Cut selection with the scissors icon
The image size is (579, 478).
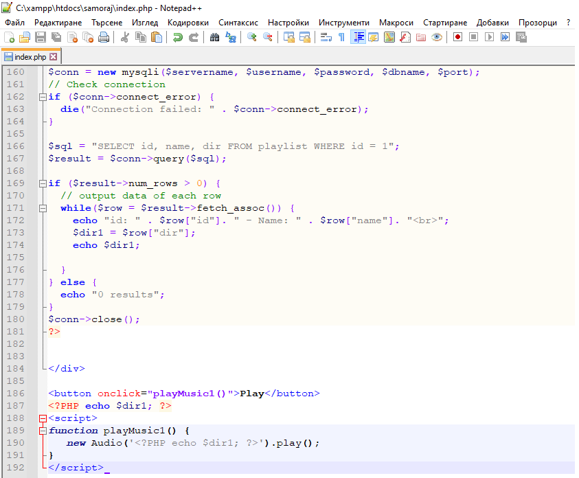coord(125,37)
